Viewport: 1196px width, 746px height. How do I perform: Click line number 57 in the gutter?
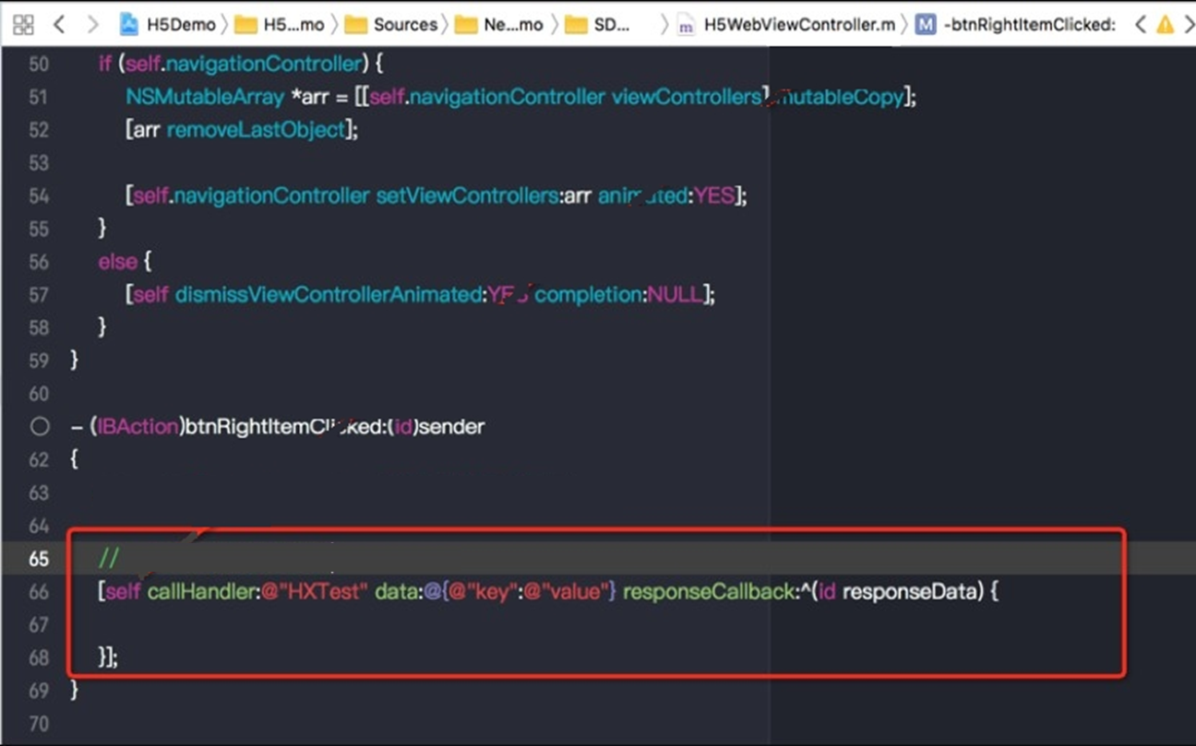coord(38,294)
